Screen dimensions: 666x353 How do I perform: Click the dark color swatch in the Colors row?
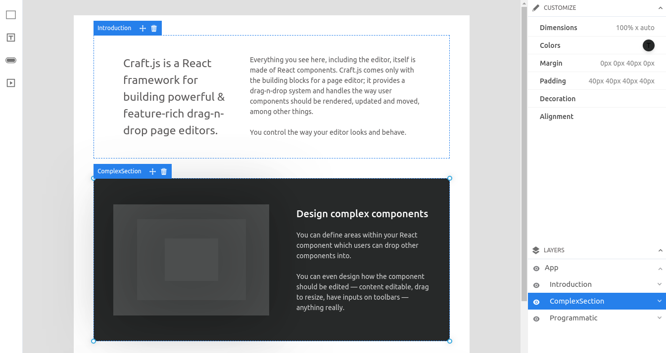point(648,45)
